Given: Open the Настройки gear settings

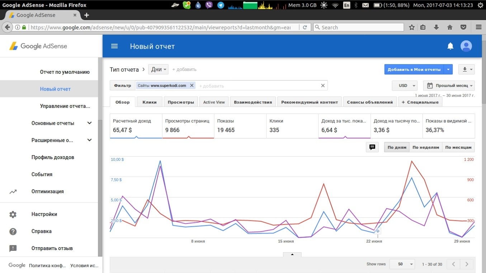Looking at the screenshot, I should [13, 214].
